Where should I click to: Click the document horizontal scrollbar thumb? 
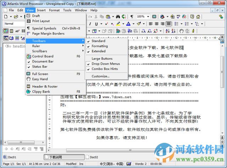(130, 151)
